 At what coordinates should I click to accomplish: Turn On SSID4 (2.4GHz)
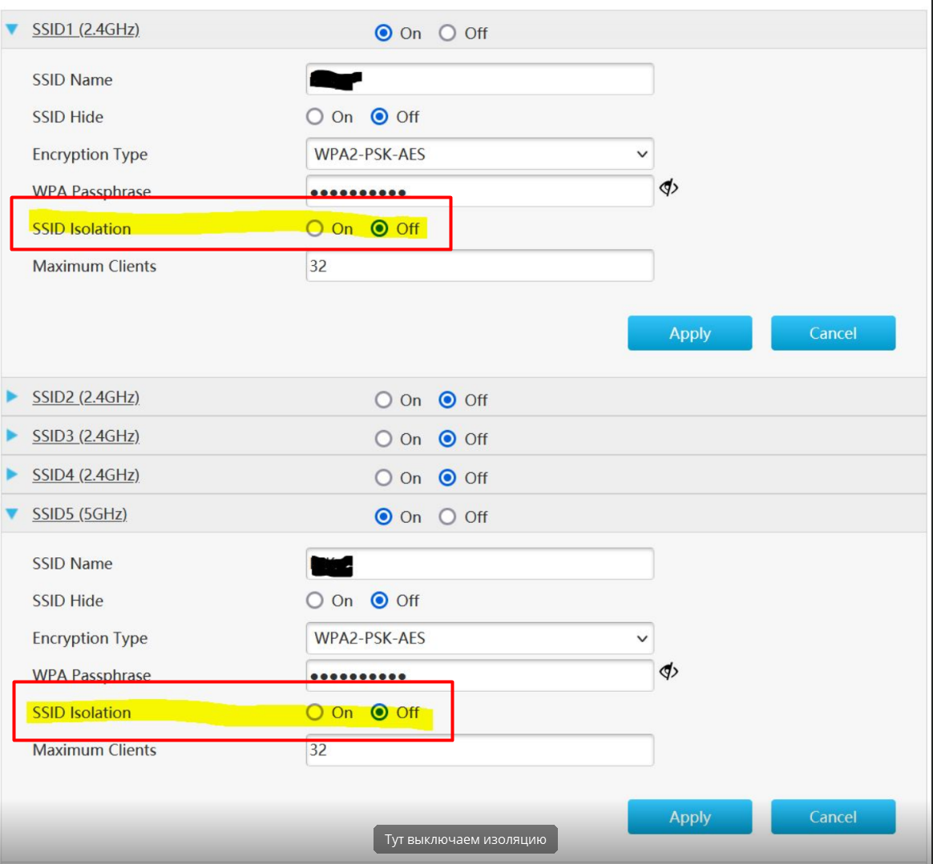click(x=383, y=477)
